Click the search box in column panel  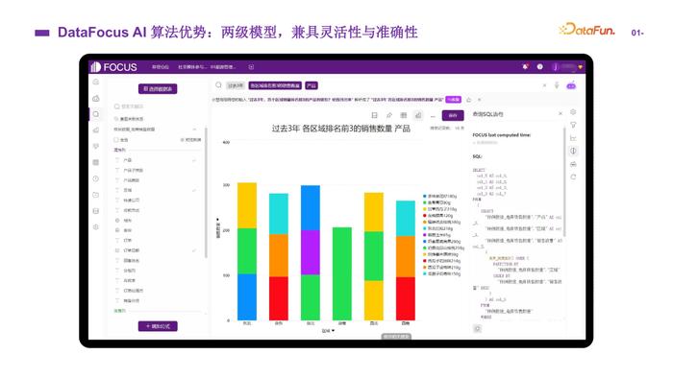[x=157, y=106]
